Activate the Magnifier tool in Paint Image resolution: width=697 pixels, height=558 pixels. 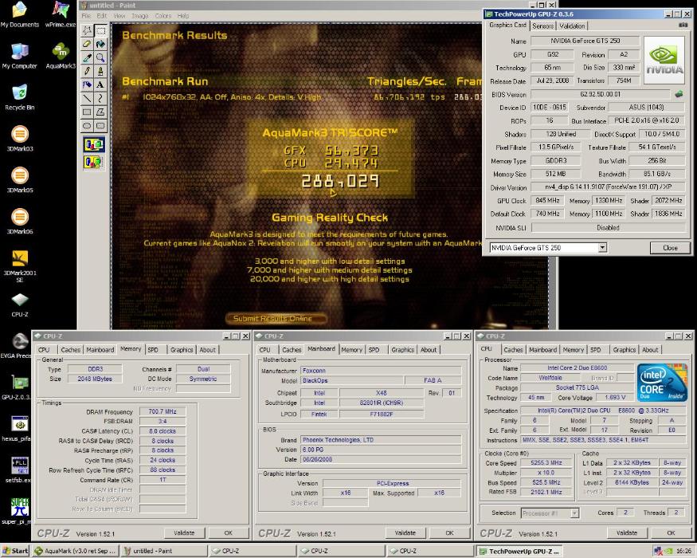[101, 57]
